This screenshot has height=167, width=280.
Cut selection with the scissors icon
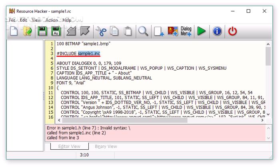[x=101, y=31]
